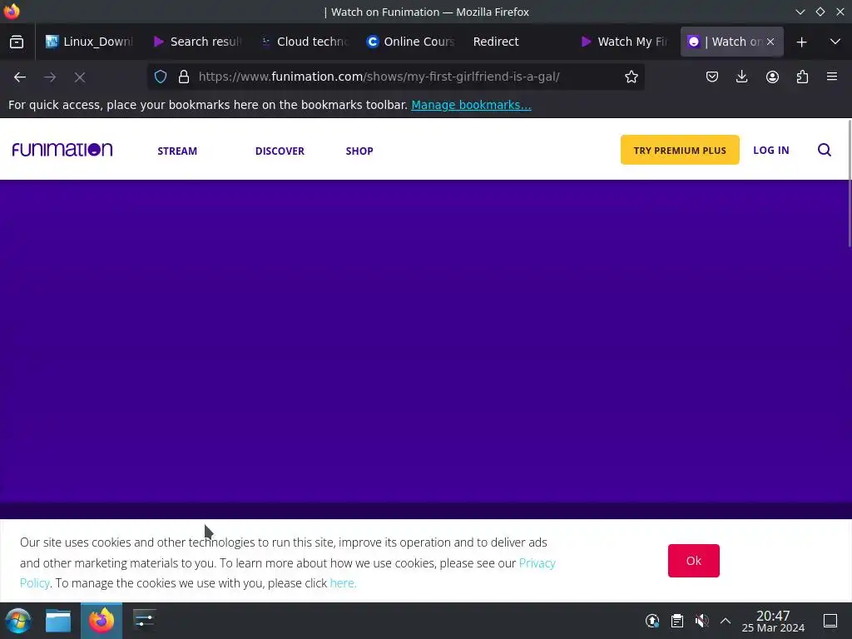Switch to Watch My Fi tab

(x=624, y=42)
